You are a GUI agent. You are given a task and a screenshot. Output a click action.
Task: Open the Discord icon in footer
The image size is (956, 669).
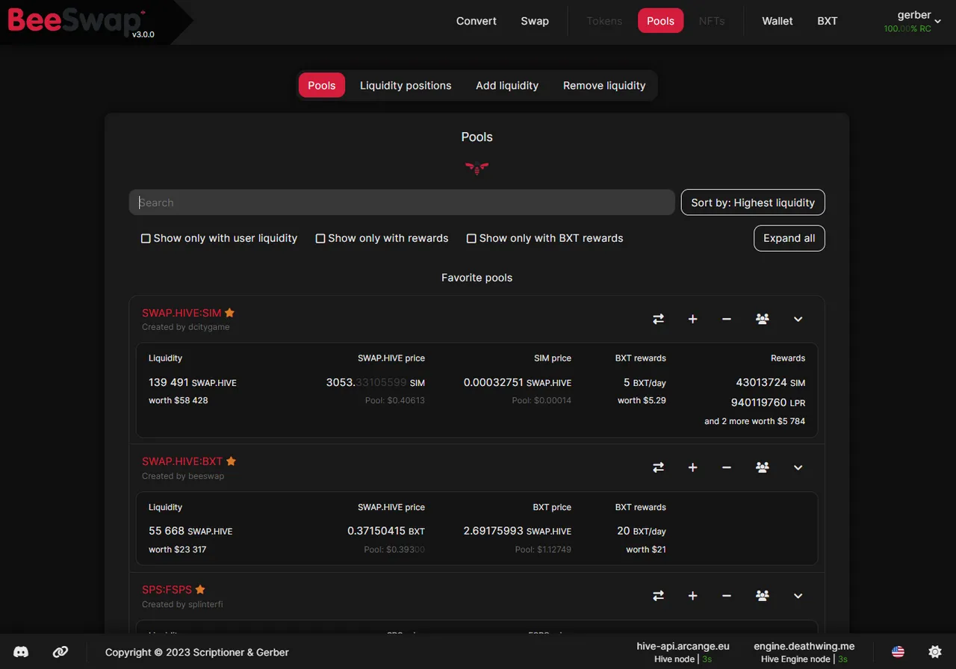point(21,652)
